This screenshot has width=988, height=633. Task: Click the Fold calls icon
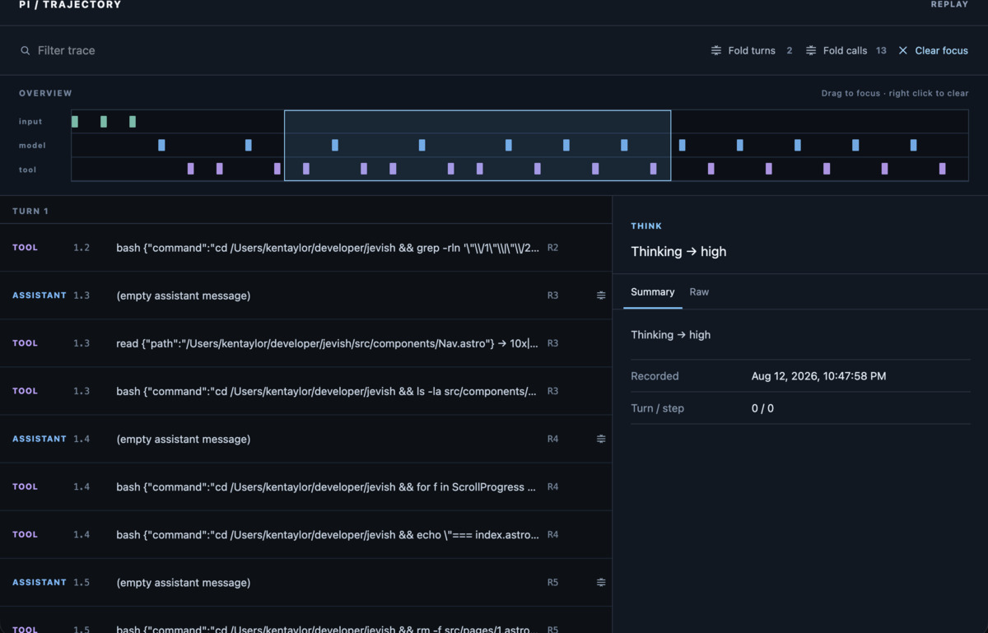pos(811,51)
